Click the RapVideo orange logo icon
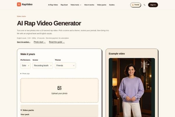The height and width of the screenshot is (117, 175). [19, 4]
